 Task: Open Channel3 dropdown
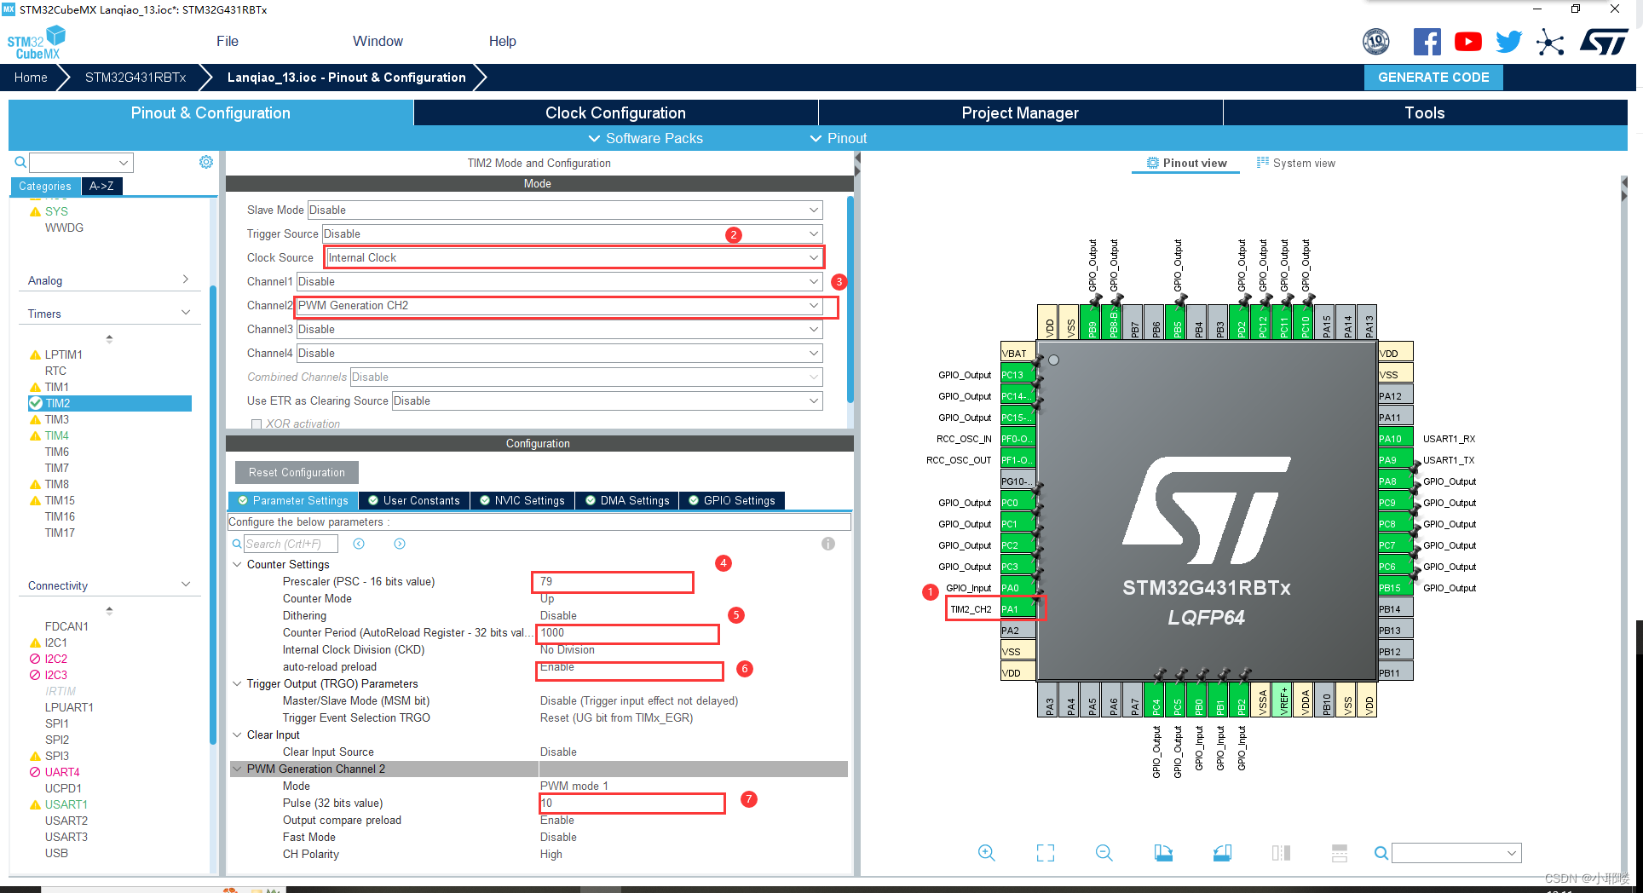(559, 329)
